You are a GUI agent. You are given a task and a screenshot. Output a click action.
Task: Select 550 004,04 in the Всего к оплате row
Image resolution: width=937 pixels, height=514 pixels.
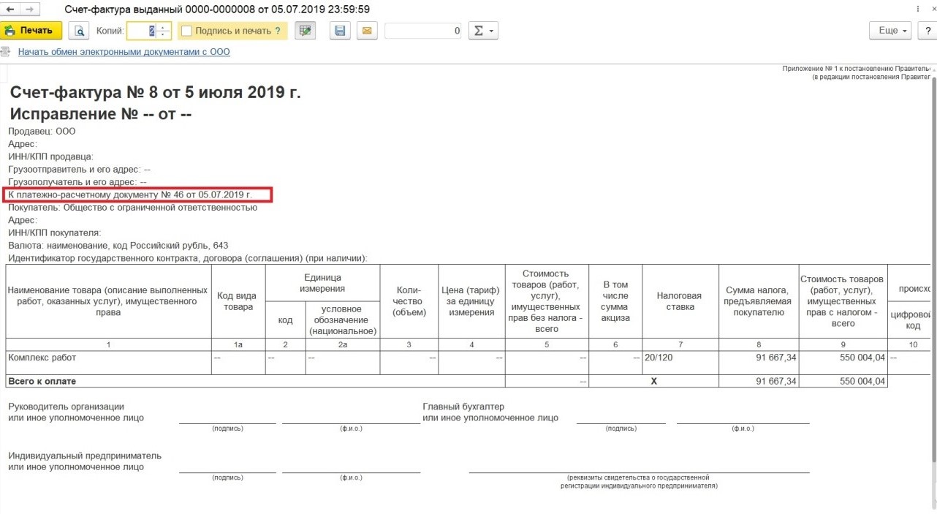[843, 381]
